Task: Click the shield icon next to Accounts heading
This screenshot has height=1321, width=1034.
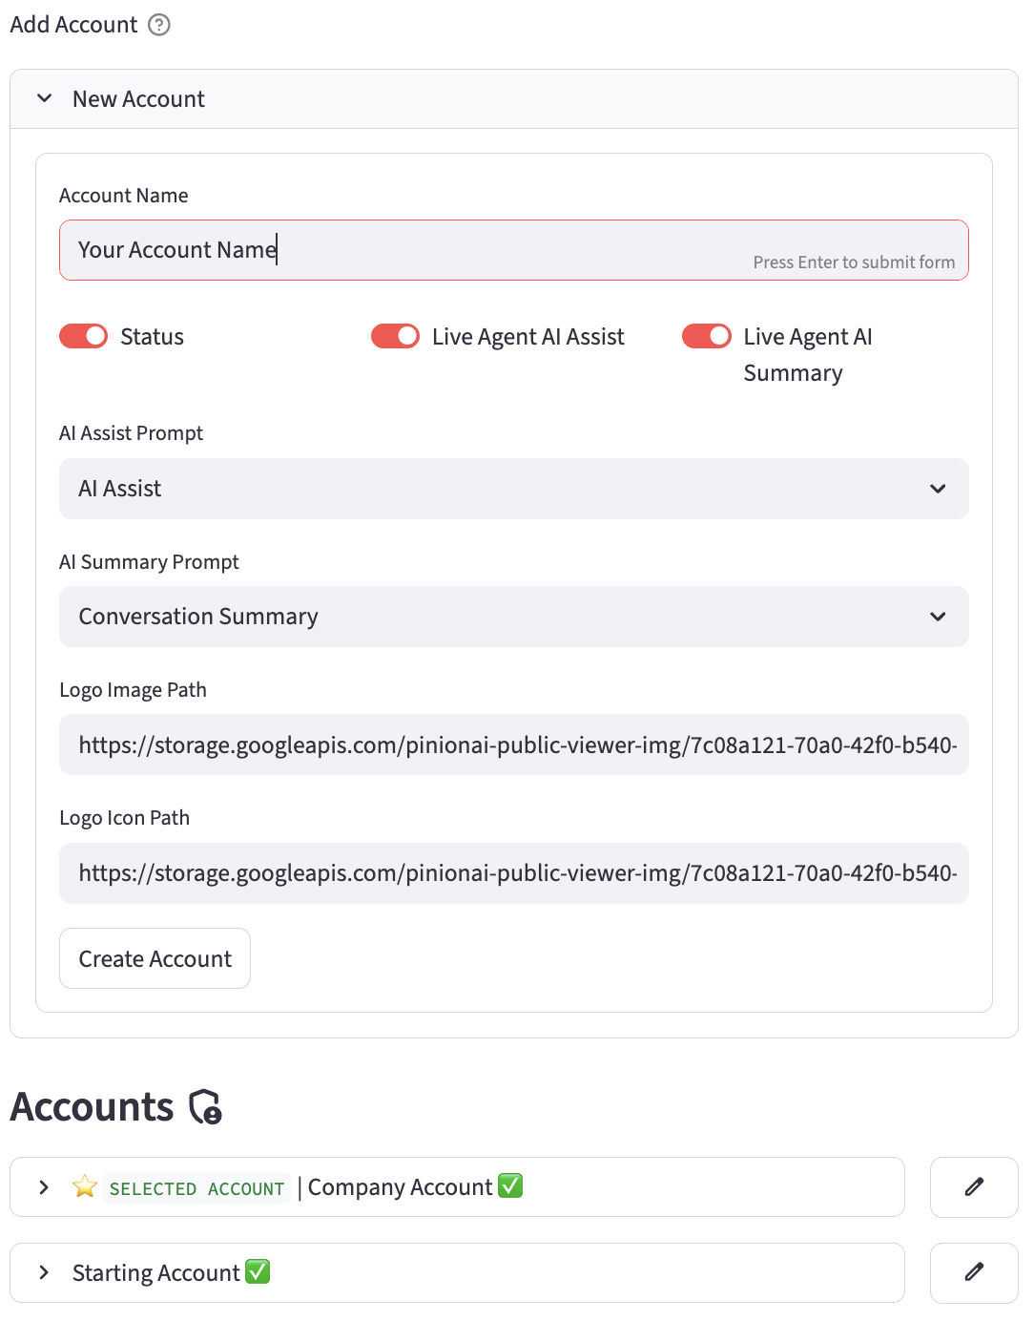Action: (x=205, y=1107)
